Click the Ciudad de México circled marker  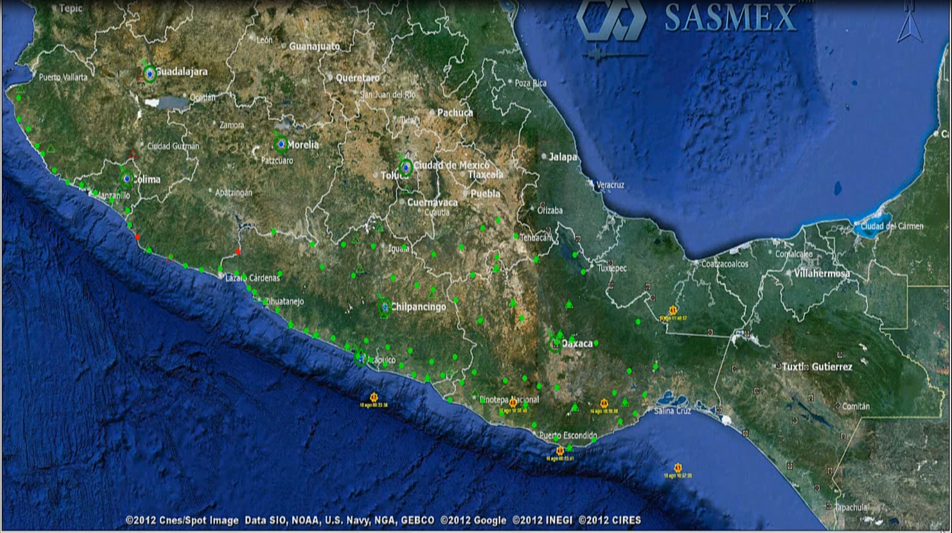(406, 168)
